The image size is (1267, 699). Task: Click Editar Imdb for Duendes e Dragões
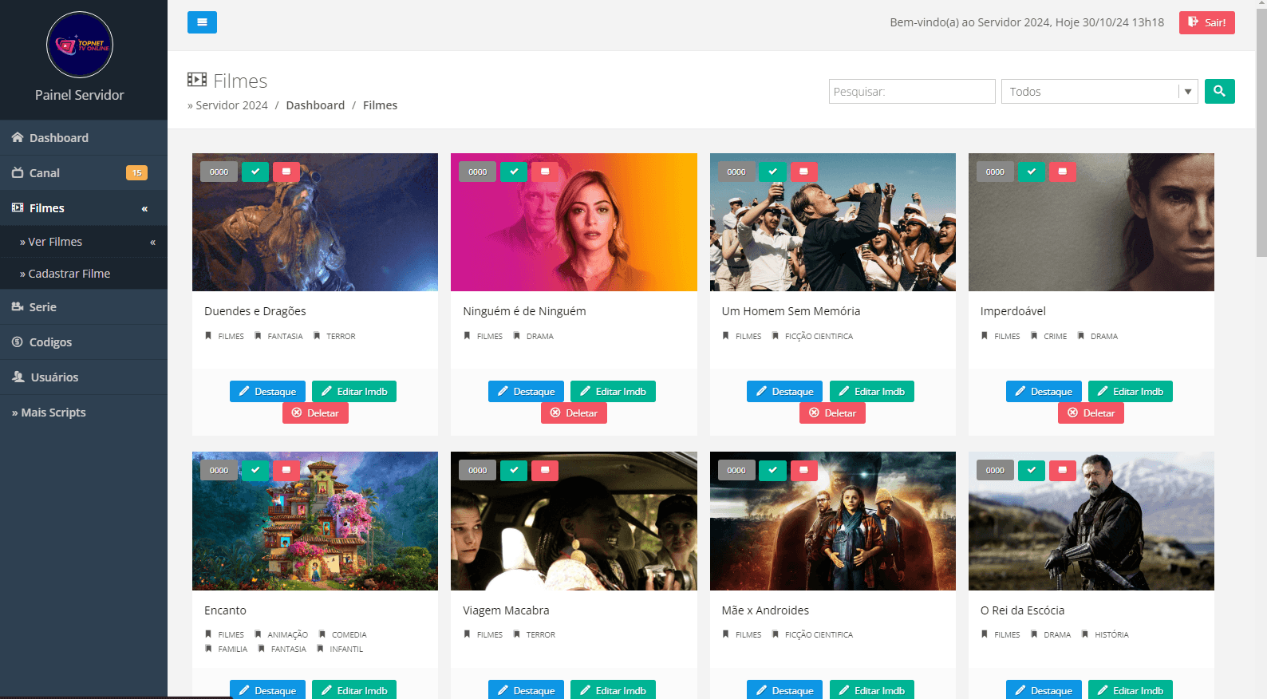click(354, 391)
